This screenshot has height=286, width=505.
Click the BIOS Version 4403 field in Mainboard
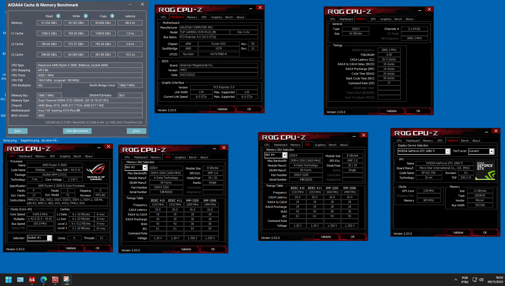[219, 70]
